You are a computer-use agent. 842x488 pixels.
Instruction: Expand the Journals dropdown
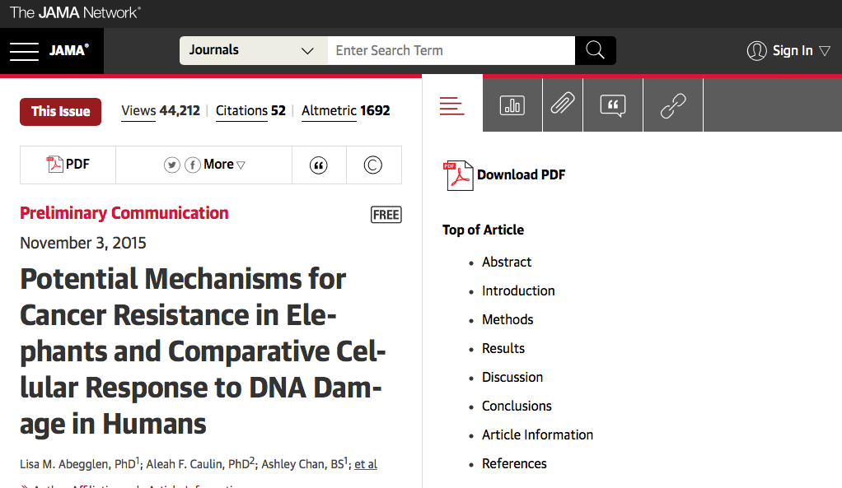tap(253, 50)
